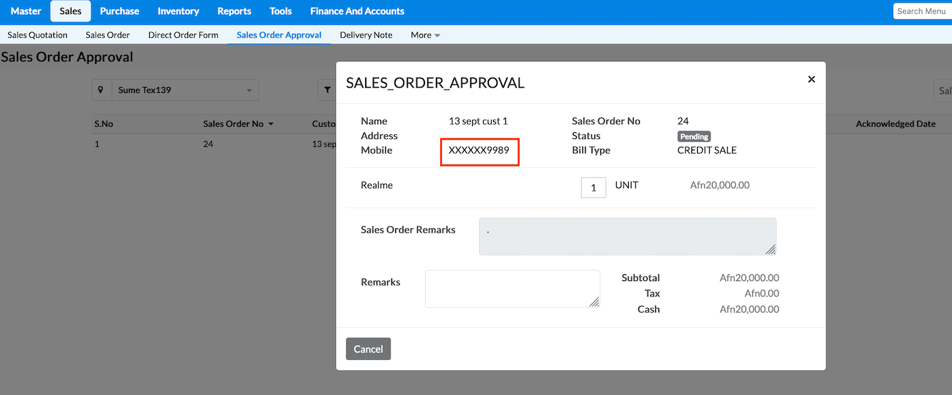
Task: Click the Realme quantity box
Action: 593,187
